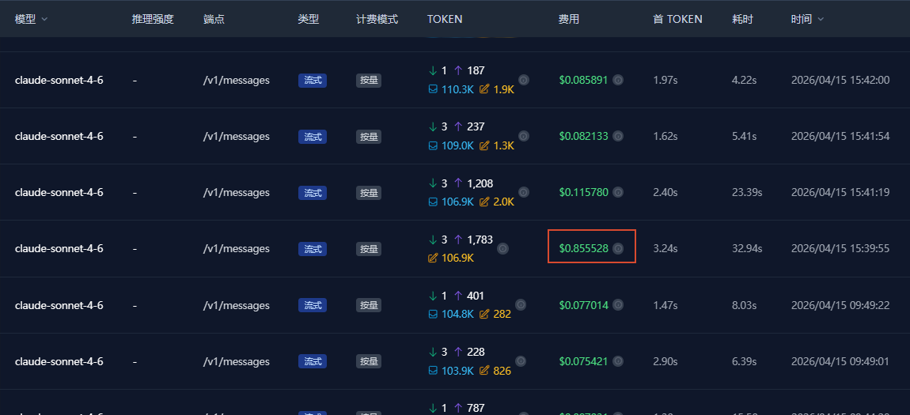Click duration value 5.41s
Viewport: 910px width, 415px height.
pos(745,136)
